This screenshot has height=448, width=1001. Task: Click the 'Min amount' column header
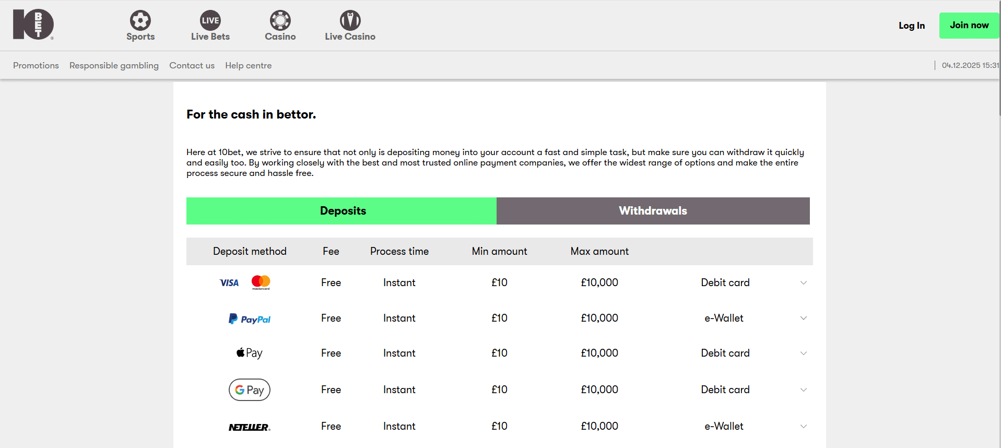[500, 251]
